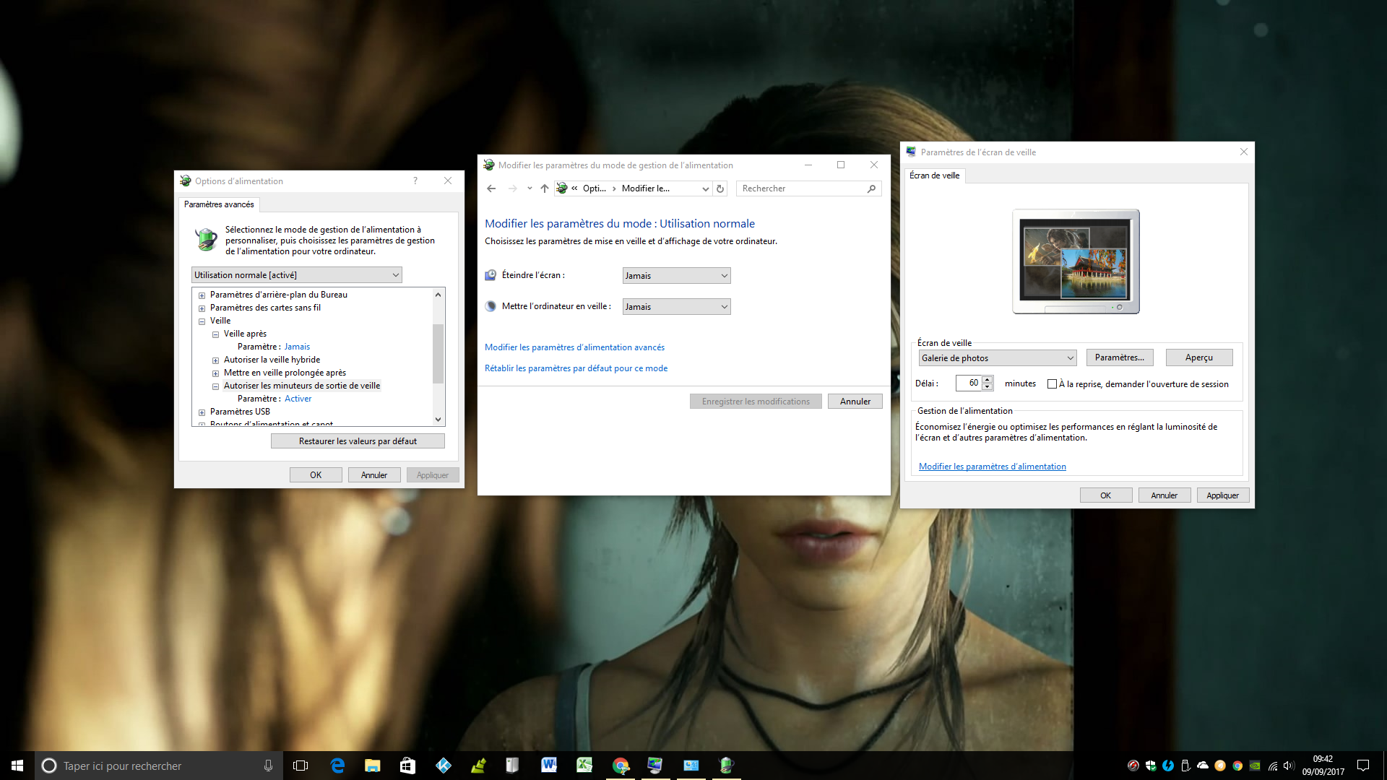Open Microsoft Word from taskbar
Viewport: 1387px width, 780px height.
[548, 766]
